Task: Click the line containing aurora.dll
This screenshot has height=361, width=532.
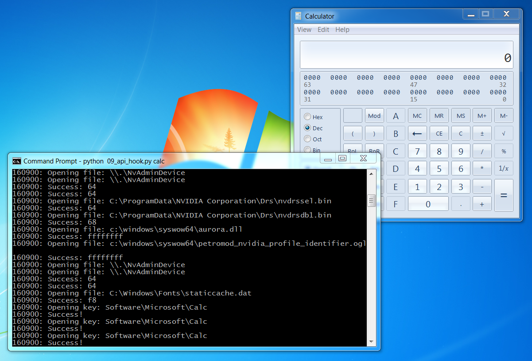Action: pyautogui.click(x=127, y=229)
